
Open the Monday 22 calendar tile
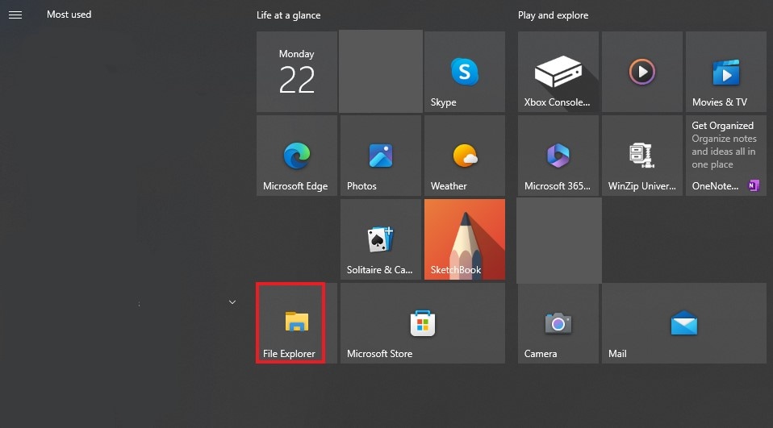[297, 72]
